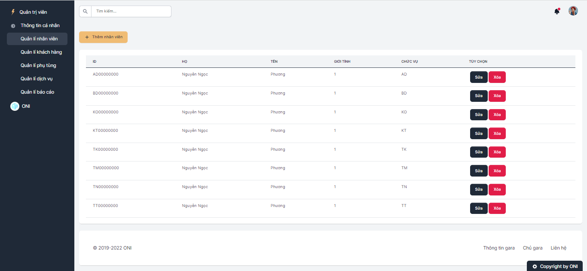Click the CHỨC VỤ column header
The width and height of the screenshot is (587, 271).
[410, 61]
